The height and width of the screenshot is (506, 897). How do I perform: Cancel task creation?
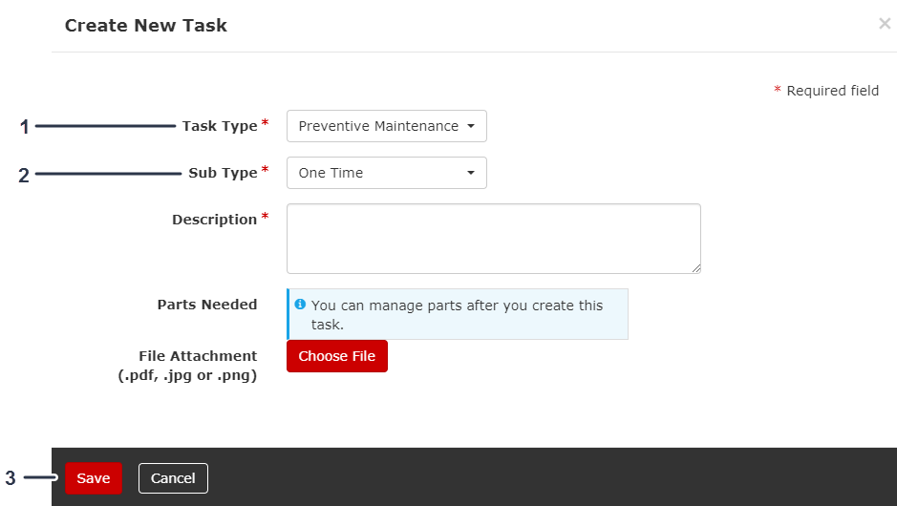point(173,478)
